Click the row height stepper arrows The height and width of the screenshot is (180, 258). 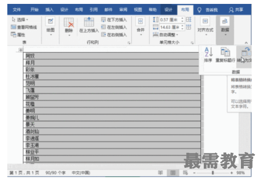coord(182,20)
